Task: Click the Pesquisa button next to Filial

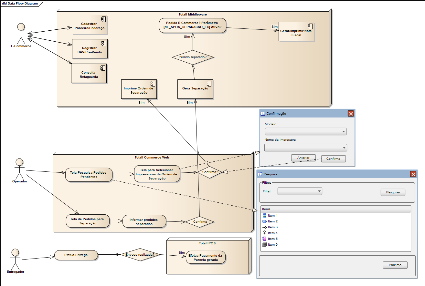Action: (393, 192)
